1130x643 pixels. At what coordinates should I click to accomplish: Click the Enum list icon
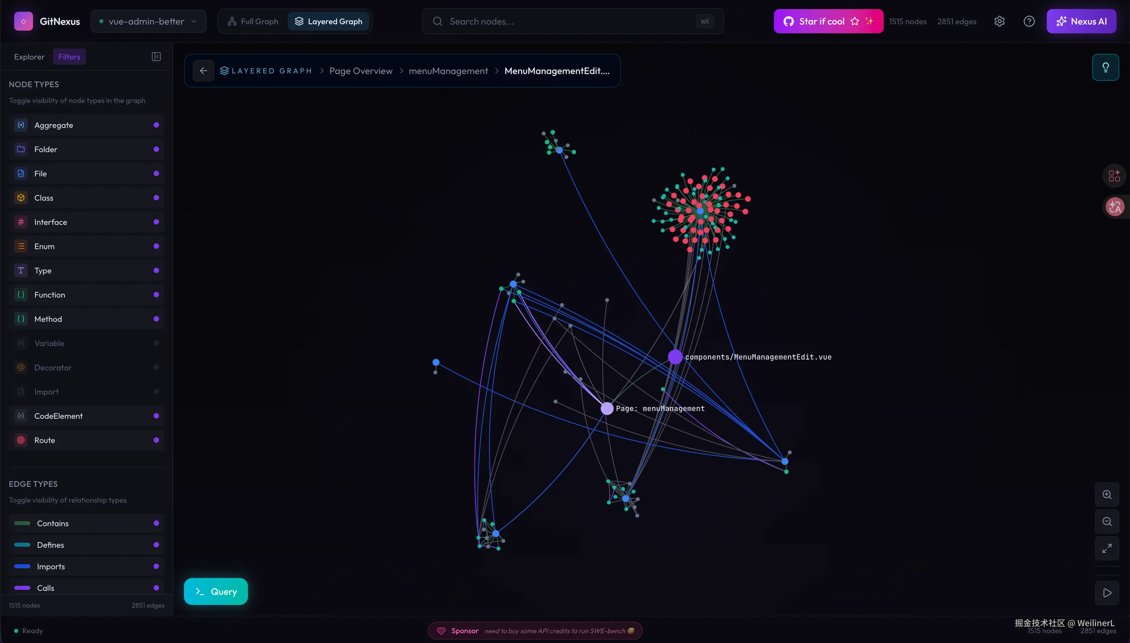point(21,246)
